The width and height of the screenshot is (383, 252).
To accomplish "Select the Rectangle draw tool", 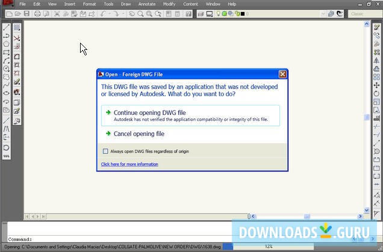I will point(7,52).
